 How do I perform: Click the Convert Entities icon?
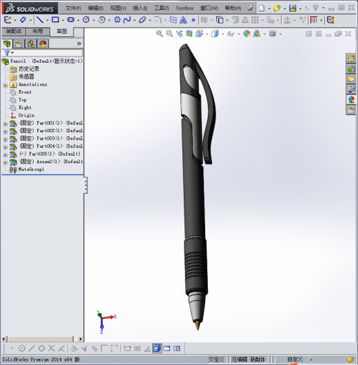(220, 20)
